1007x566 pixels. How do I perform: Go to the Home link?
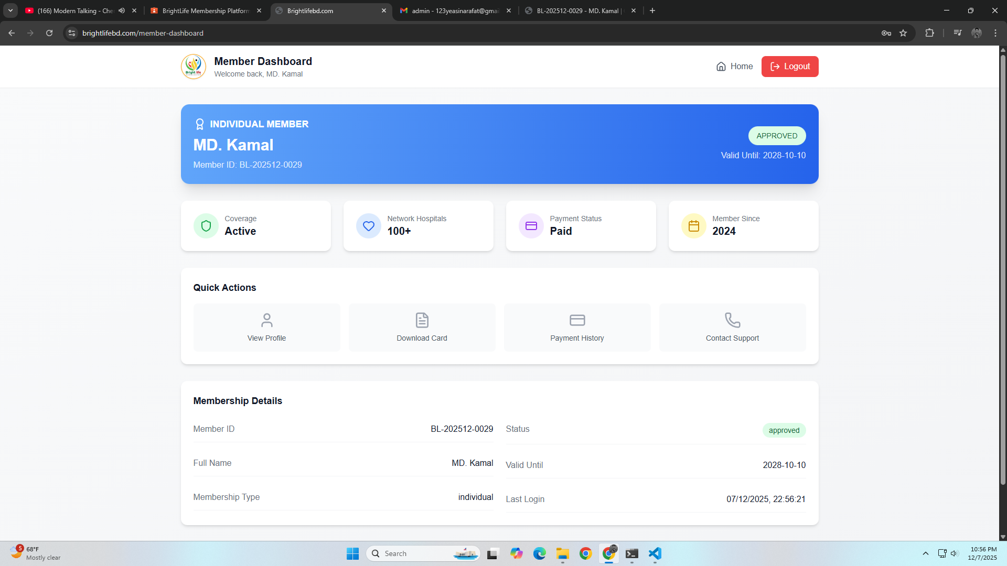coord(734,67)
